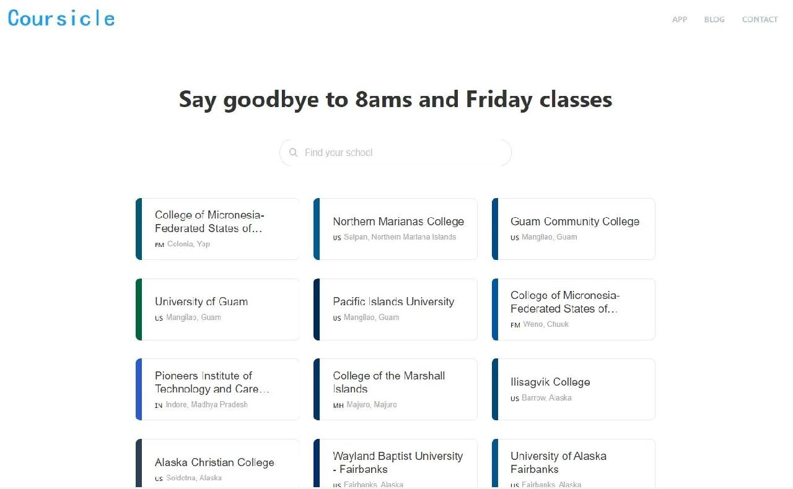Image resolution: width=793 pixels, height=489 pixels.
Task: Click the page heading about 8ams
Action: tap(395, 100)
